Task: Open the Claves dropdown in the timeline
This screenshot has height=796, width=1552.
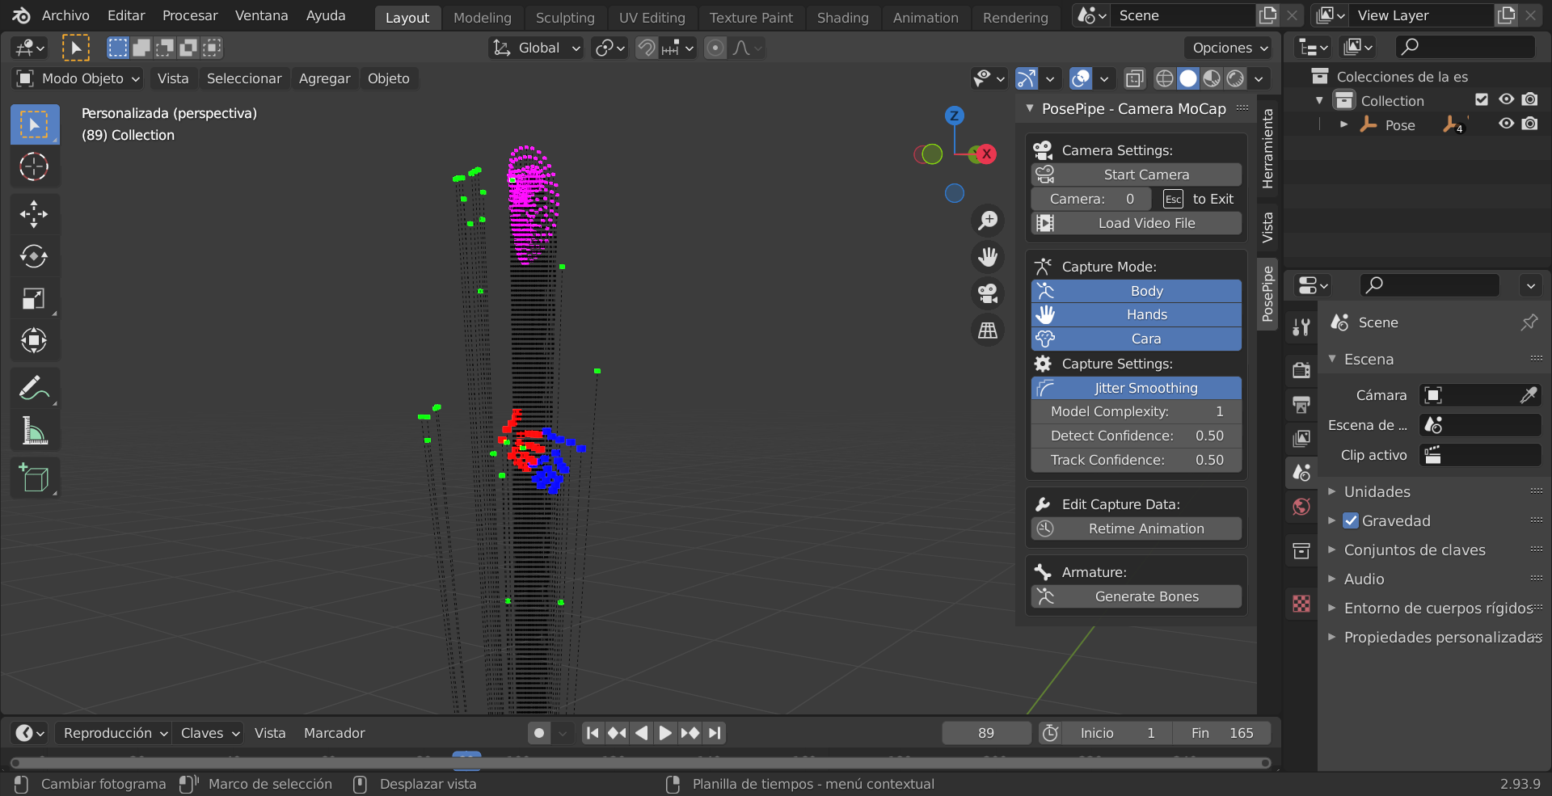Action: tap(209, 733)
